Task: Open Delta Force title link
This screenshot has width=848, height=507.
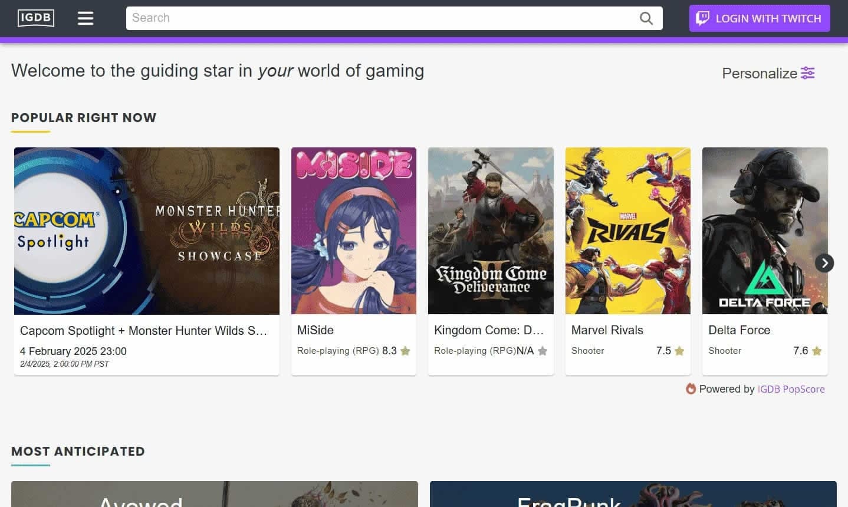Action: 739,330
